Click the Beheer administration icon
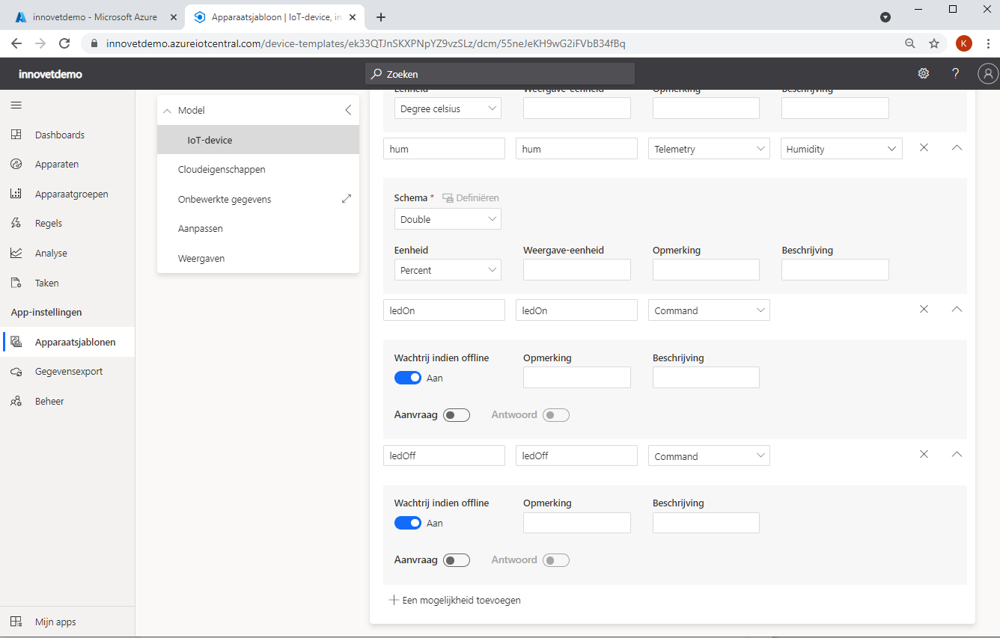This screenshot has width=1000, height=638. point(16,401)
